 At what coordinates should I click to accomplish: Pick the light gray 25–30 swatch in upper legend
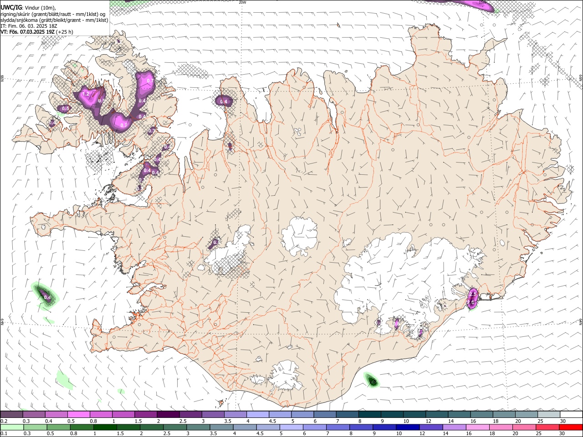549,414
